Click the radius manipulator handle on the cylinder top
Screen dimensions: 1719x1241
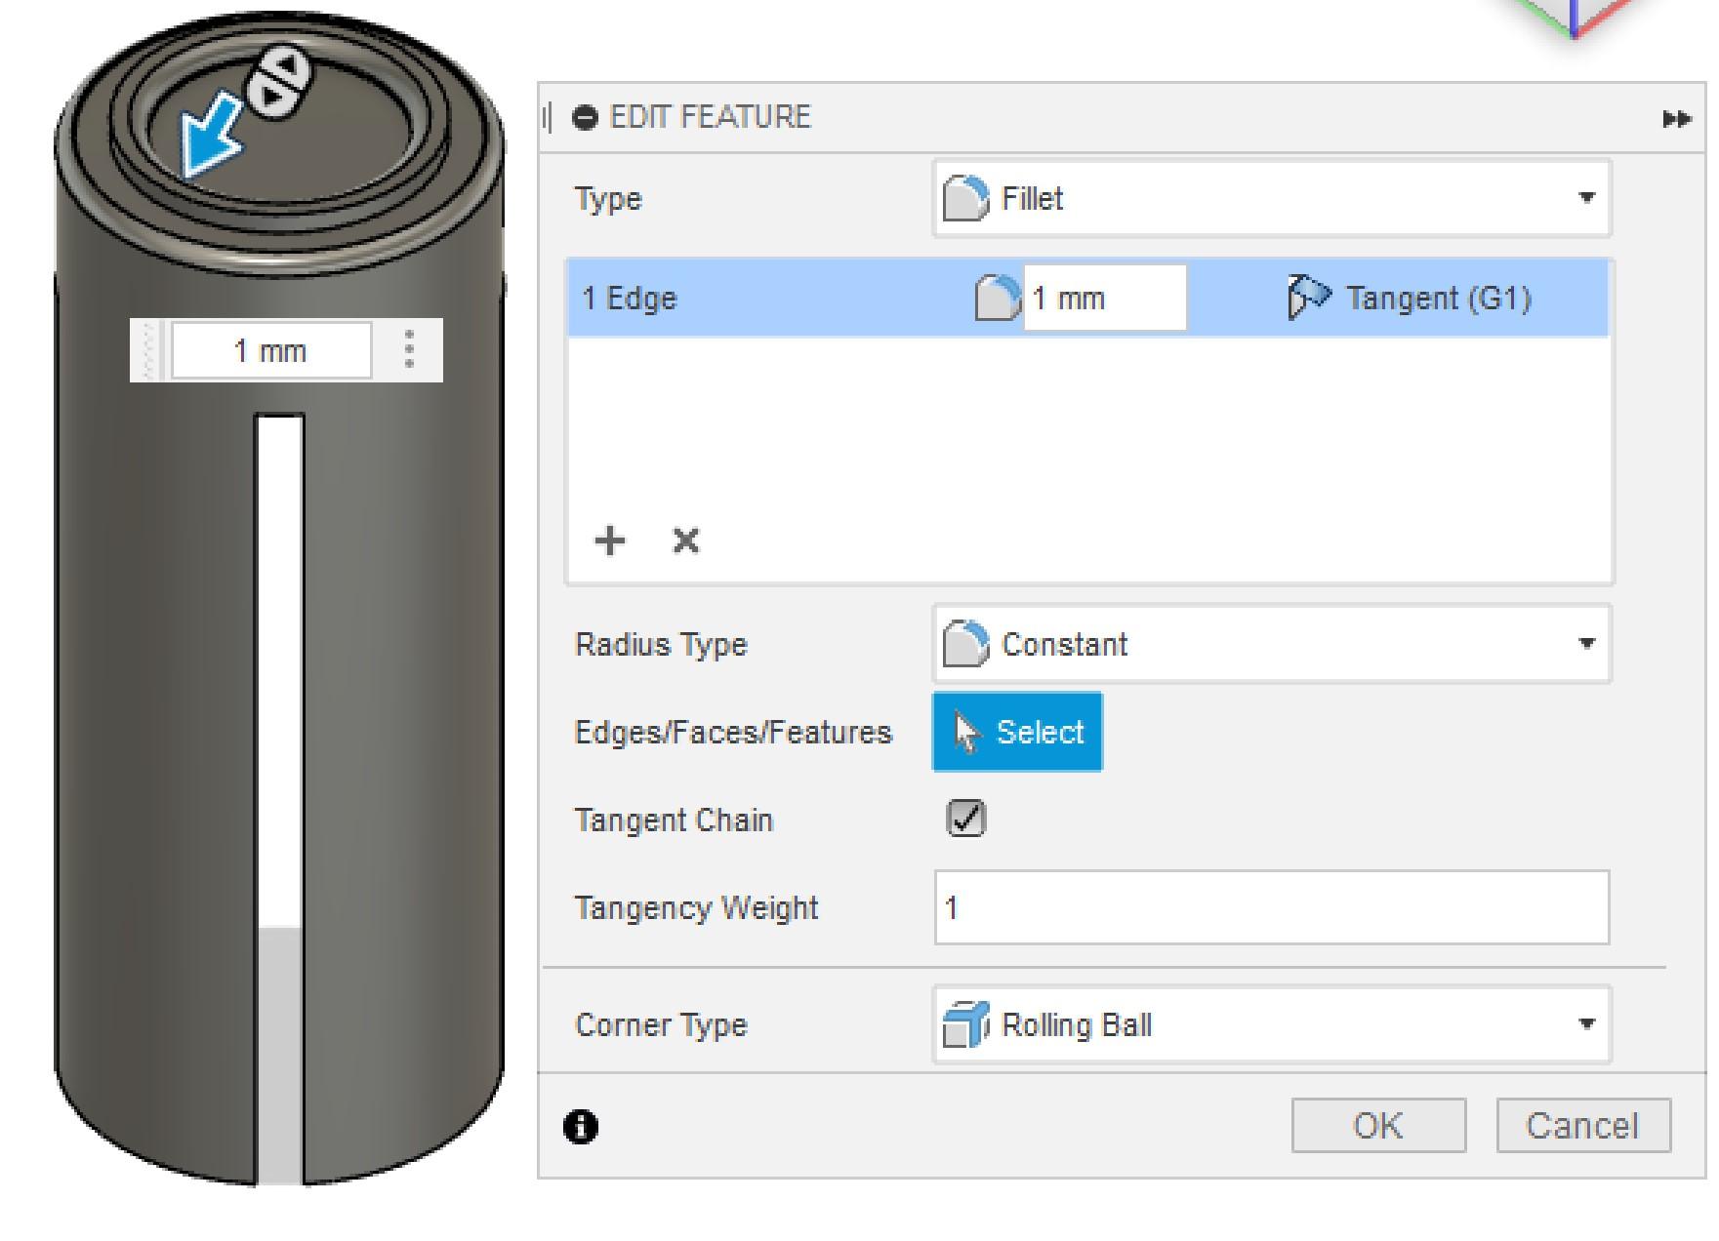pos(280,80)
